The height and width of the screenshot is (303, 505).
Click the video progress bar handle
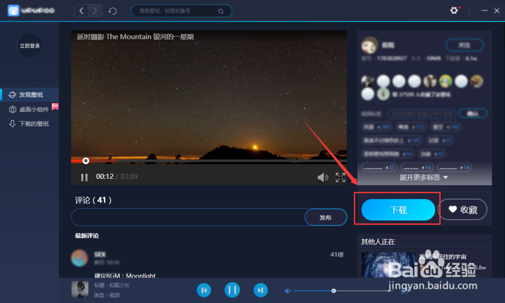point(86,161)
